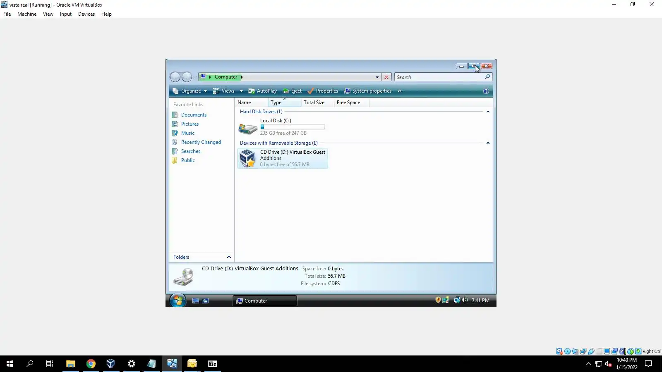This screenshot has width=662, height=372.
Task: Click Show Desktop quick launch icon
Action: tap(196, 301)
